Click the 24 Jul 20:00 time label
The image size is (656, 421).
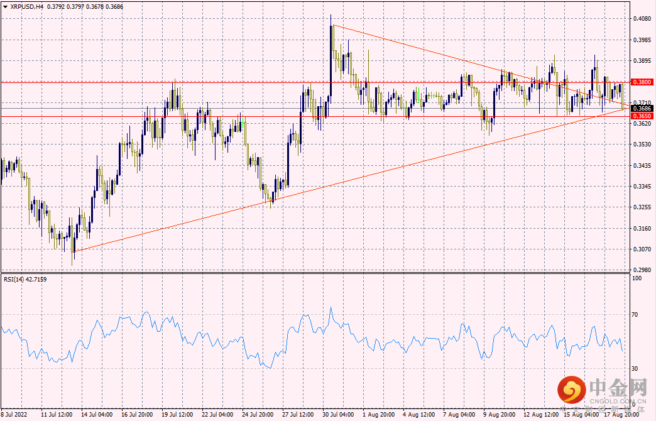click(257, 414)
